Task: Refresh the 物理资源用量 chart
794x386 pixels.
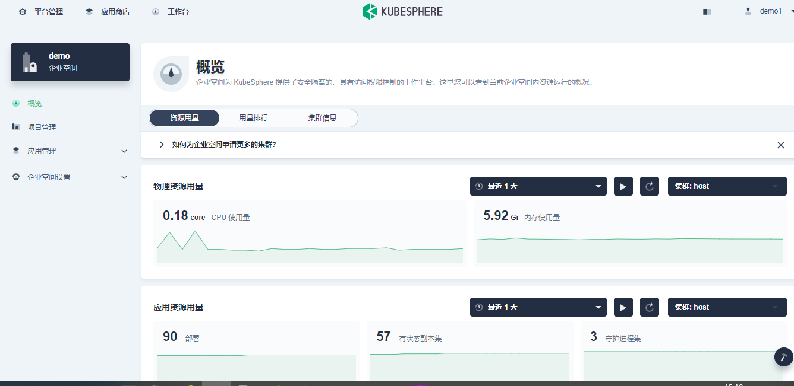Action: click(649, 186)
